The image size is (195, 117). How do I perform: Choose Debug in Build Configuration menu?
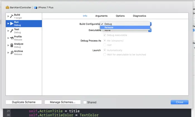coord(125,24)
